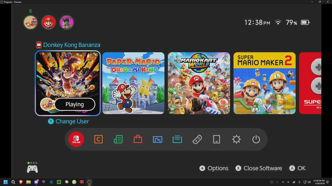The height and width of the screenshot is (186, 332).
Task: Open Discord from the taskbar
Action: pyautogui.click(x=36, y=182)
